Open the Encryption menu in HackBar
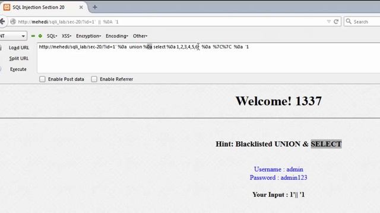The height and width of the screenshot is (213, 380). pyautogui.click(x=88, y=36)
